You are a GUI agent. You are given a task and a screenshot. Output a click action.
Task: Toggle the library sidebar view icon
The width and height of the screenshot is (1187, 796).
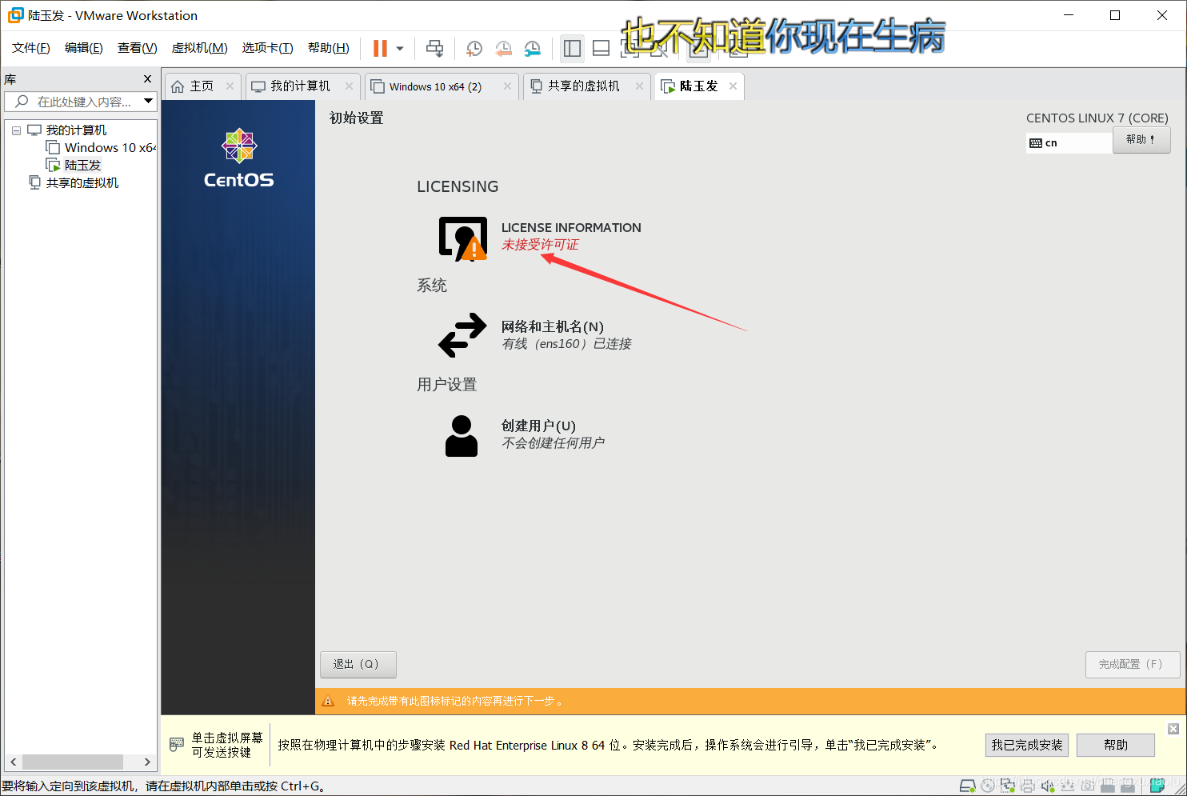[x=572, y=48]
